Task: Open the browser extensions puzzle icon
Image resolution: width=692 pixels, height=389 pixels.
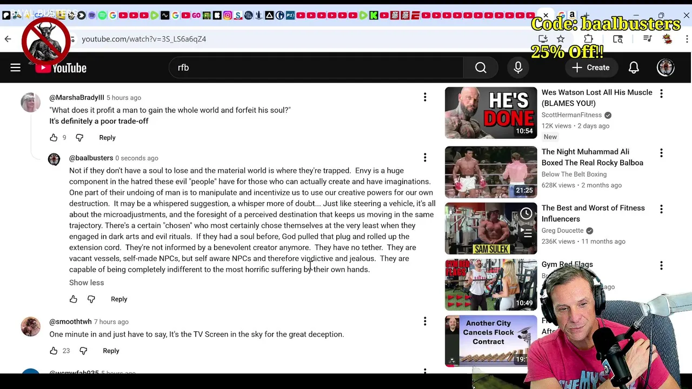Action: (x=588, y=39)
